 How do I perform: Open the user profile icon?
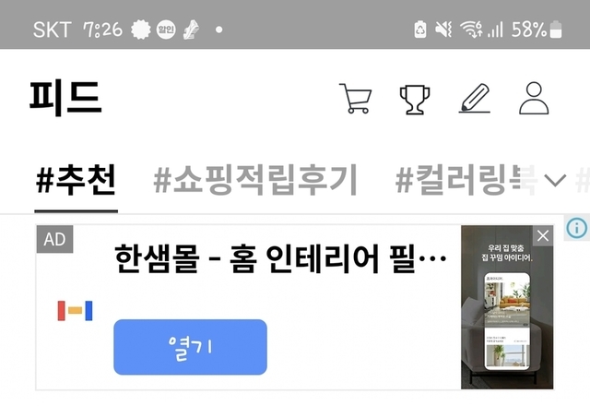[534, 98]
